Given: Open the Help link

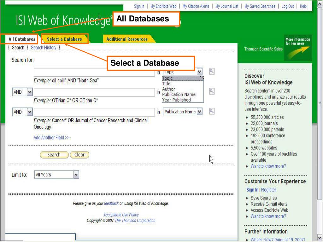Looking at the screenshot, I should click(x=303, y=6).
